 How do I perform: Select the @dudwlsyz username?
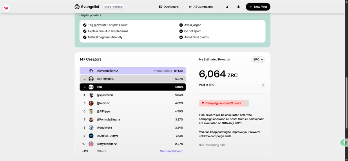104,127
